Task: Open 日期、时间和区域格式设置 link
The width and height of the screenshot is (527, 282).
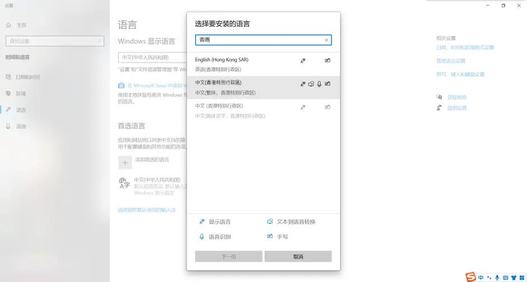Action: click(x=465, y=47)
